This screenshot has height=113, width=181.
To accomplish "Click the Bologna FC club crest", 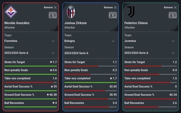I will tap(71, 12).
